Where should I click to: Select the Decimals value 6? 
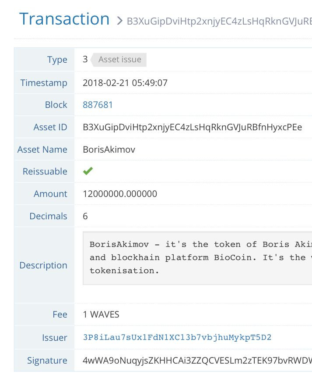[85, 216]
